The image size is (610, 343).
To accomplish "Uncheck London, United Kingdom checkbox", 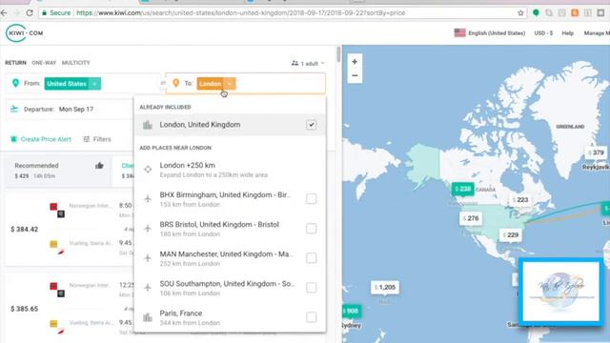I will click(312, 125).
